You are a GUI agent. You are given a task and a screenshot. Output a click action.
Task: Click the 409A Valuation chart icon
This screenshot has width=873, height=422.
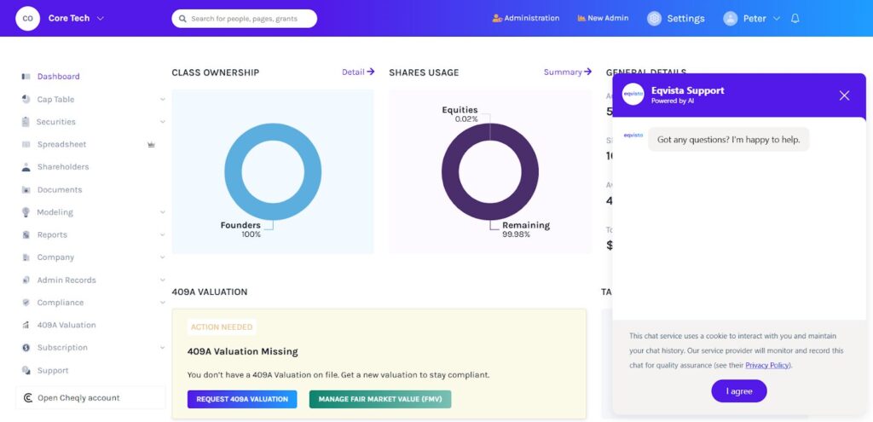click(x=26, y=325)
